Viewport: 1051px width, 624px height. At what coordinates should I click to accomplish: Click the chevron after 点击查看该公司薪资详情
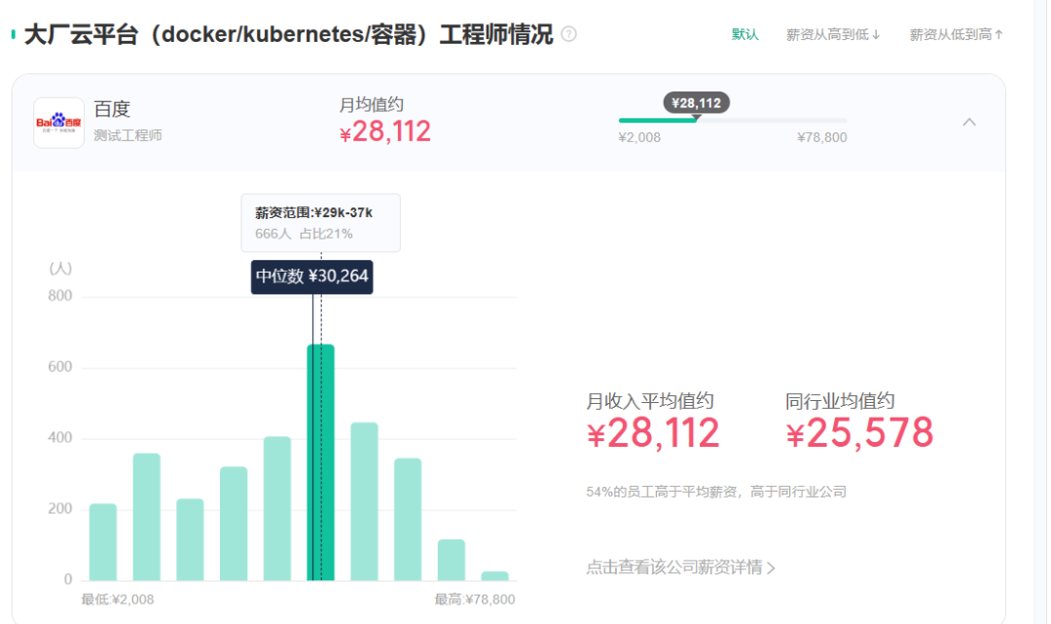click(771, 569)
